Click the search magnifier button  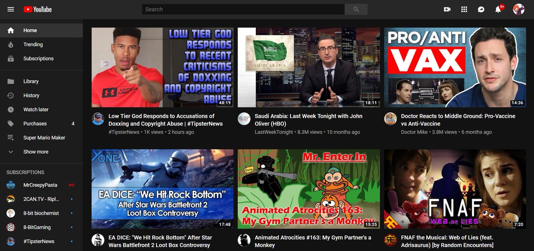356,9
